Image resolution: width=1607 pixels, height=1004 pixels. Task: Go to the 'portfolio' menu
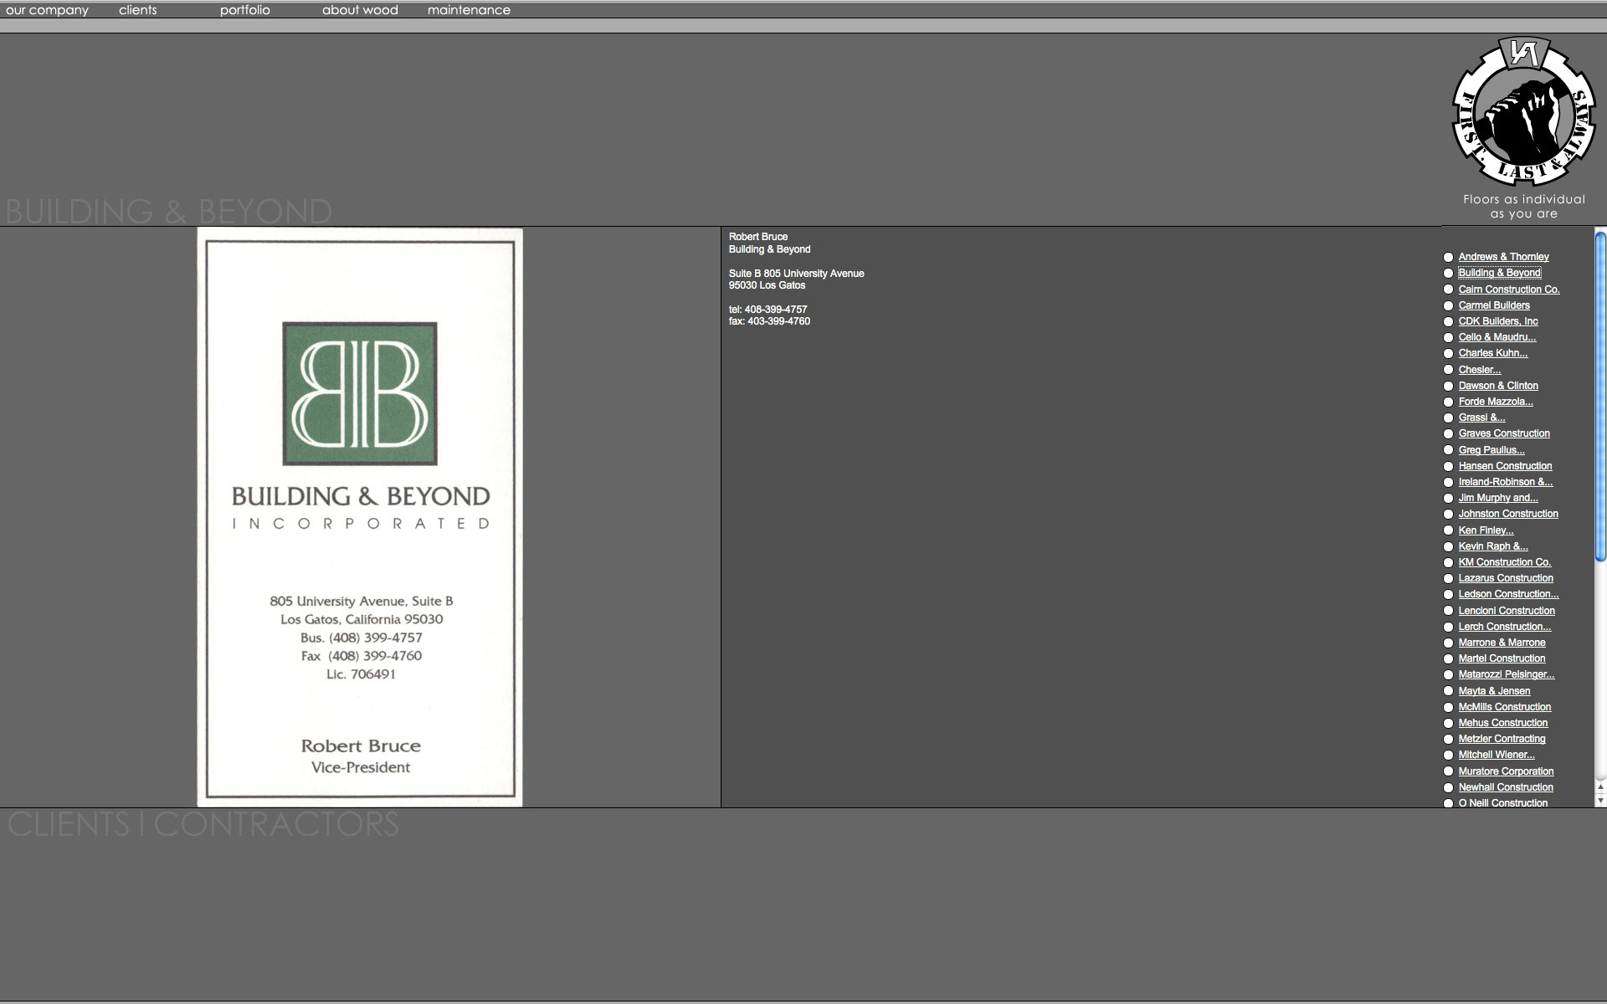coord(245,10)
